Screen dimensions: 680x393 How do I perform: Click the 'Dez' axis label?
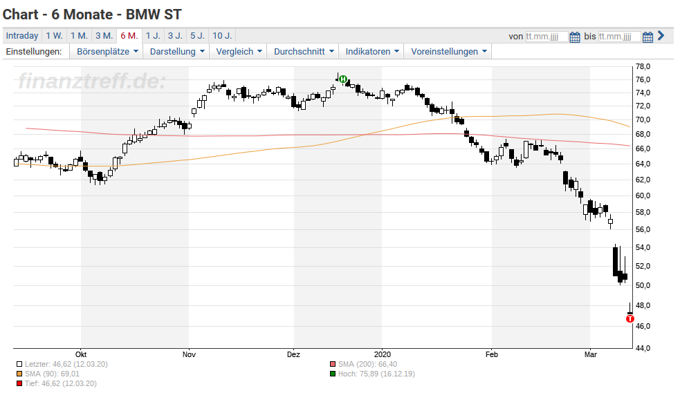(293, 354)
